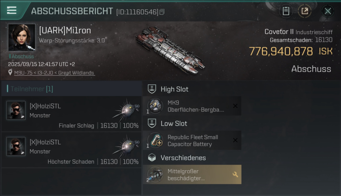Open the M9U-75 location link

point(54,73)
